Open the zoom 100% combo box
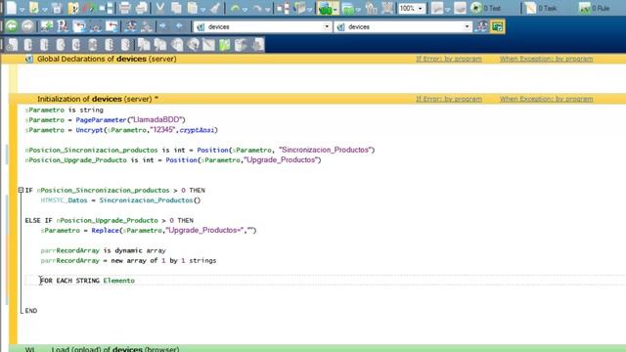Screen dimensions: 626x352 pos(412,8)
